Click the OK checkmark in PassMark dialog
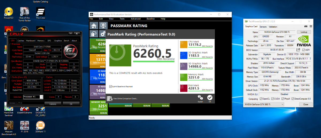The width and height of the screenshot is (321, 138). [210, 98]
